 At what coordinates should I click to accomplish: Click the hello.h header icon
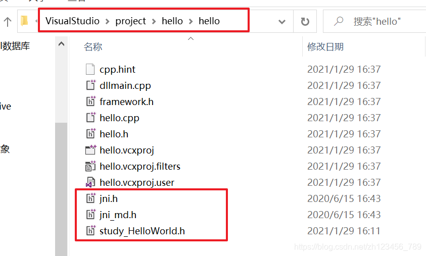(x=91, y=134)
